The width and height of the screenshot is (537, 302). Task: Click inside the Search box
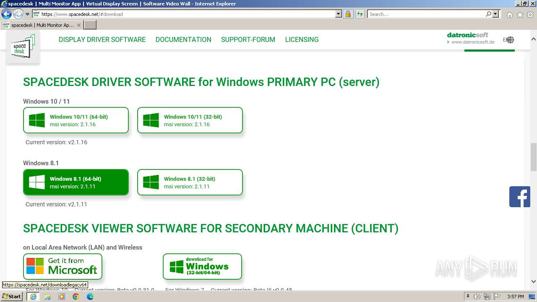coord(426,14)
